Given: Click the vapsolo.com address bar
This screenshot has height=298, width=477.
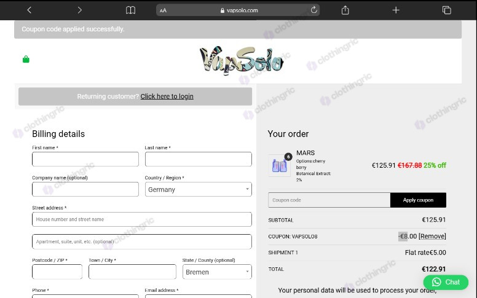Looking at the screenshot, I should [238, 10].
